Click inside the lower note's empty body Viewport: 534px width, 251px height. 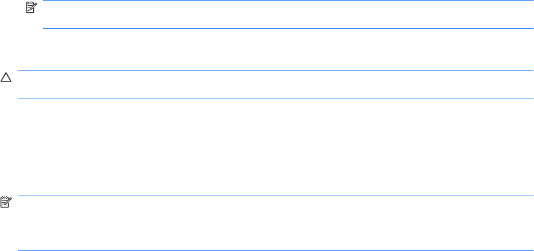[x=275, y=223]
